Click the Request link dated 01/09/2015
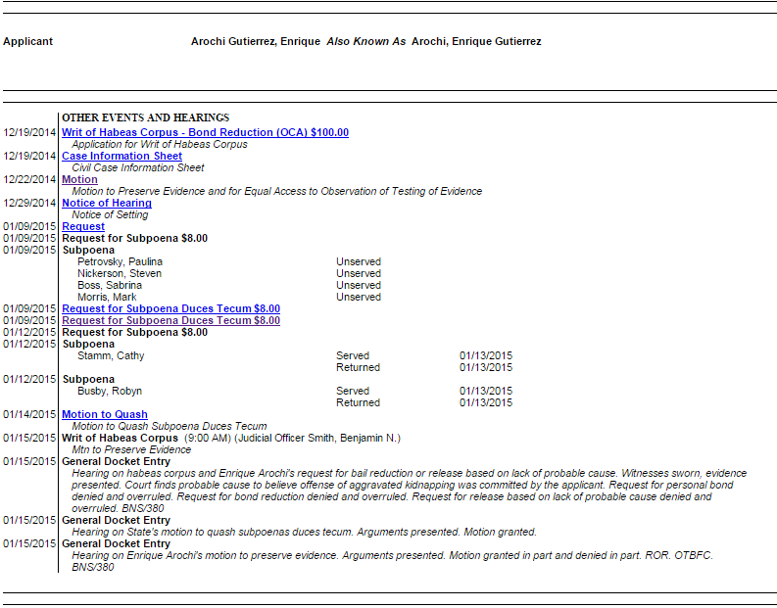The image size is (777, 608). pyautogui.click(x=82, y=226)
